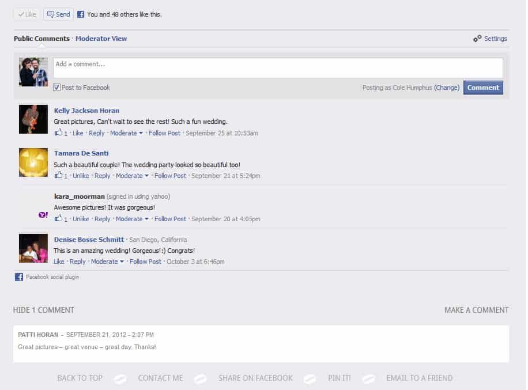The height and width of the screenshot is (390, 528).
Task: Switch to Moderator View tab
Action: [101, 39]
